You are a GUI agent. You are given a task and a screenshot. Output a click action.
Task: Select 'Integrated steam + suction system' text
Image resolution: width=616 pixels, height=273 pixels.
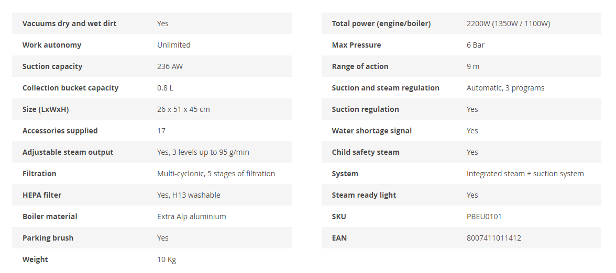point(525,174)
